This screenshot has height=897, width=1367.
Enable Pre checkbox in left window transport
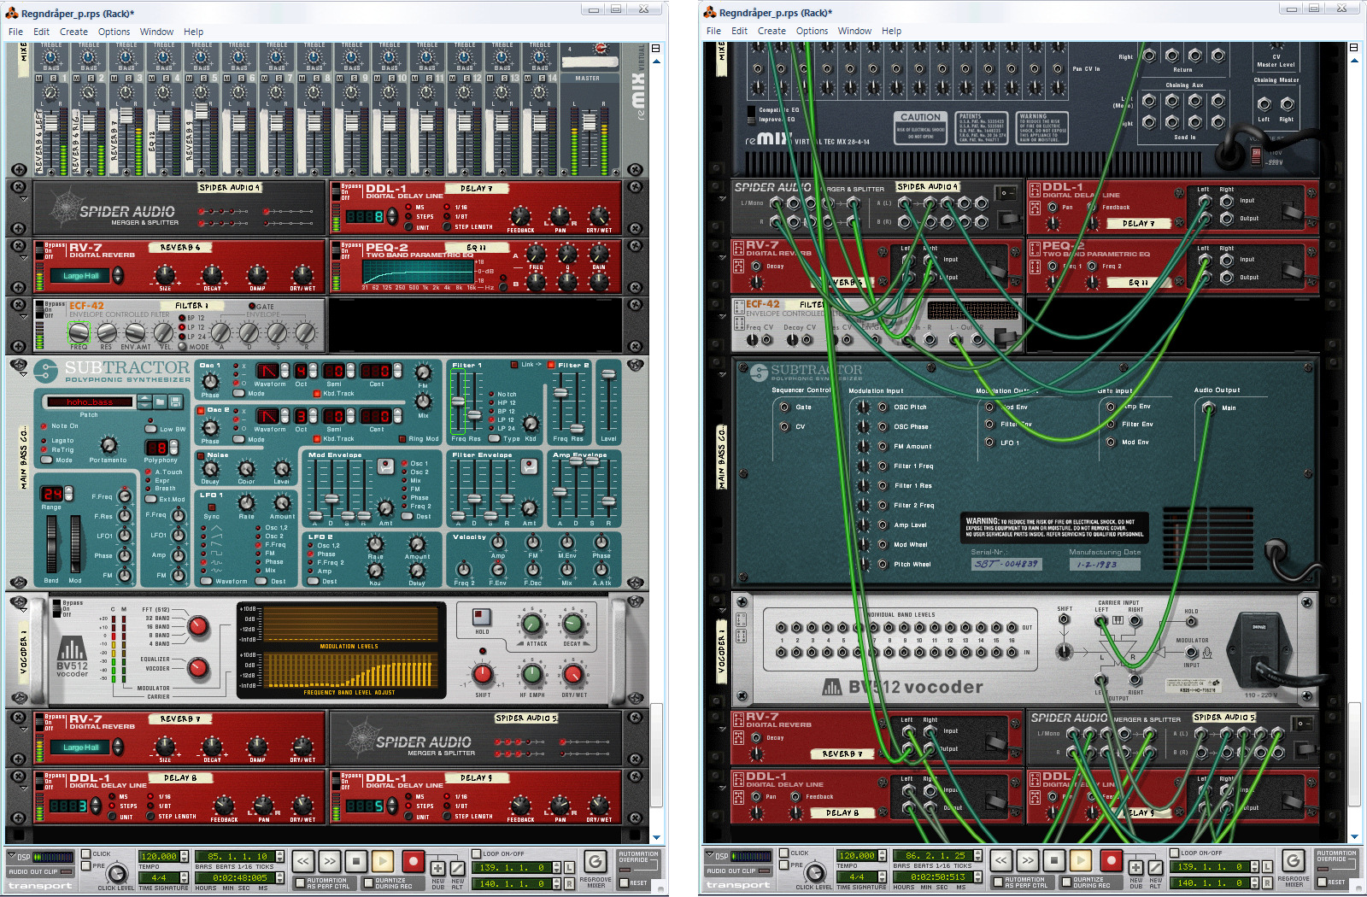pos(85,865)
